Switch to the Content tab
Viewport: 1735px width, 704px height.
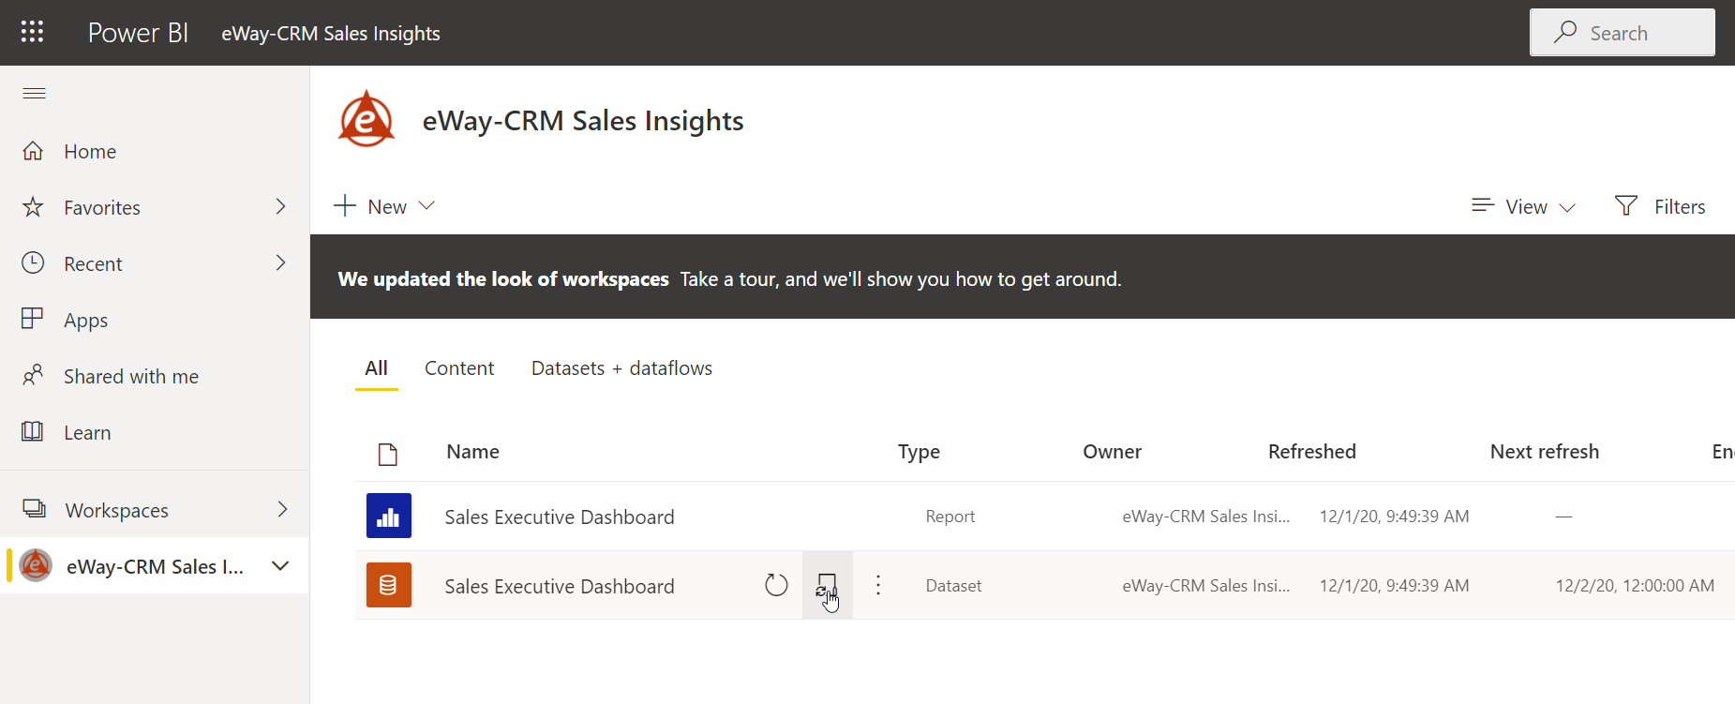click(x=459, y=368)
